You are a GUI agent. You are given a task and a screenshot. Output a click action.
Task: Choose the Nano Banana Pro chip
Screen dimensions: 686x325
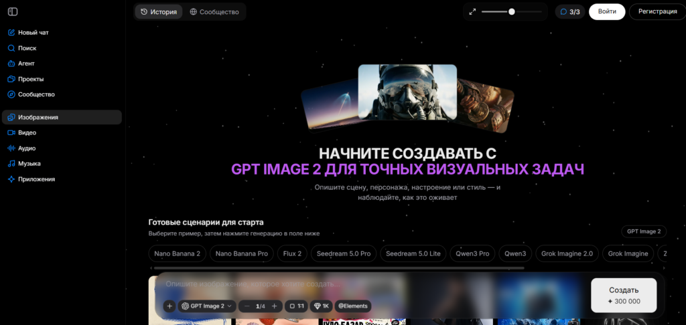click(241, 253)
